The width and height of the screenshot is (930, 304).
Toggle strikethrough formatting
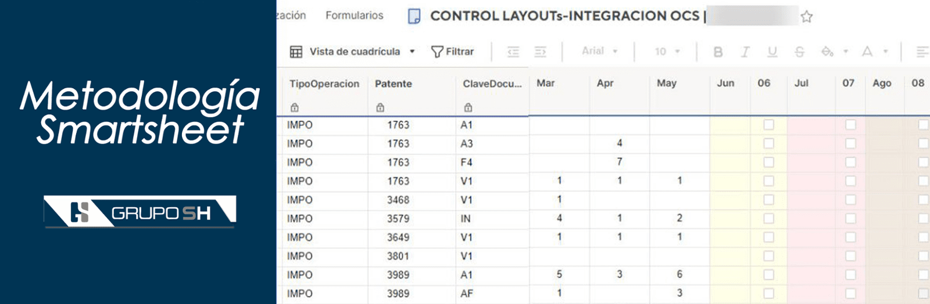[799, 52]
